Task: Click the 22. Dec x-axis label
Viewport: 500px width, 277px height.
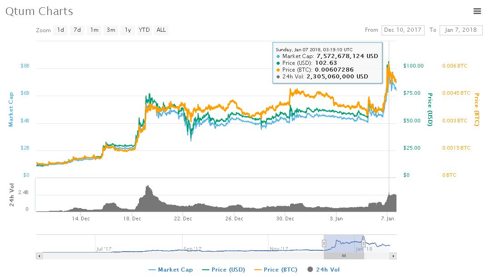Action: point(183,219)
